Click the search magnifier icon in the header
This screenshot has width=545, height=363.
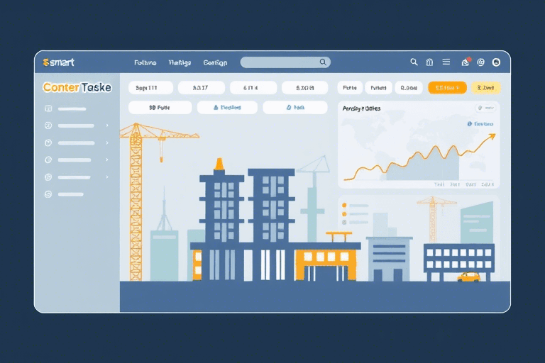pyautogui.click(x=414, y=62)
